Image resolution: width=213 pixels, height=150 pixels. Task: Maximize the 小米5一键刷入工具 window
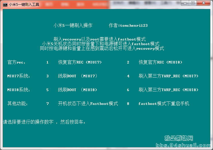pos(193,3)
